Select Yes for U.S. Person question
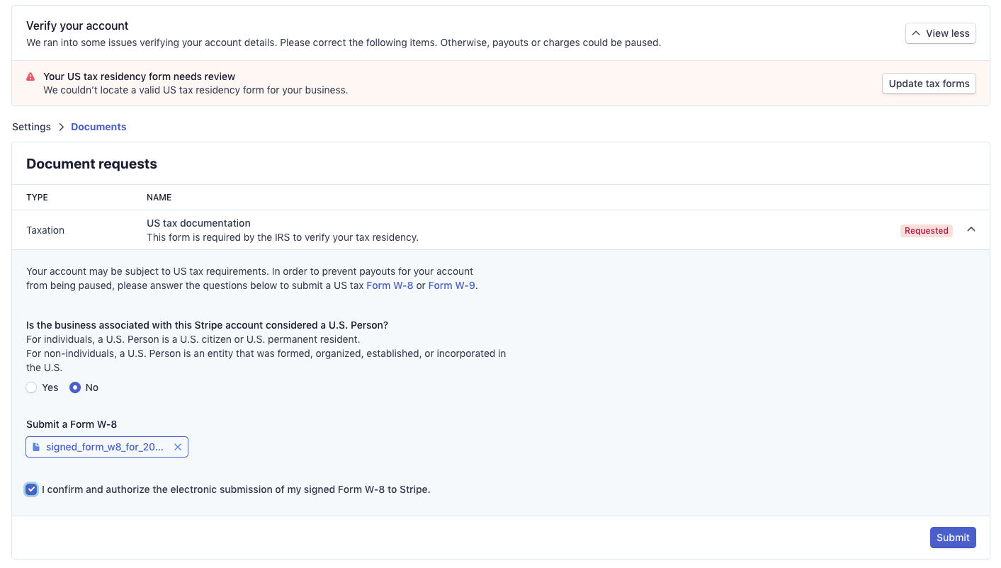Image resolution: width=1001 pixels, height=568 pixels. tap(31, 387)
